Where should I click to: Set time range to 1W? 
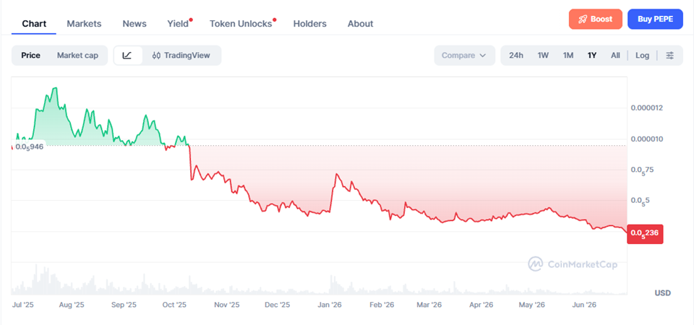(x=543, y=56)
